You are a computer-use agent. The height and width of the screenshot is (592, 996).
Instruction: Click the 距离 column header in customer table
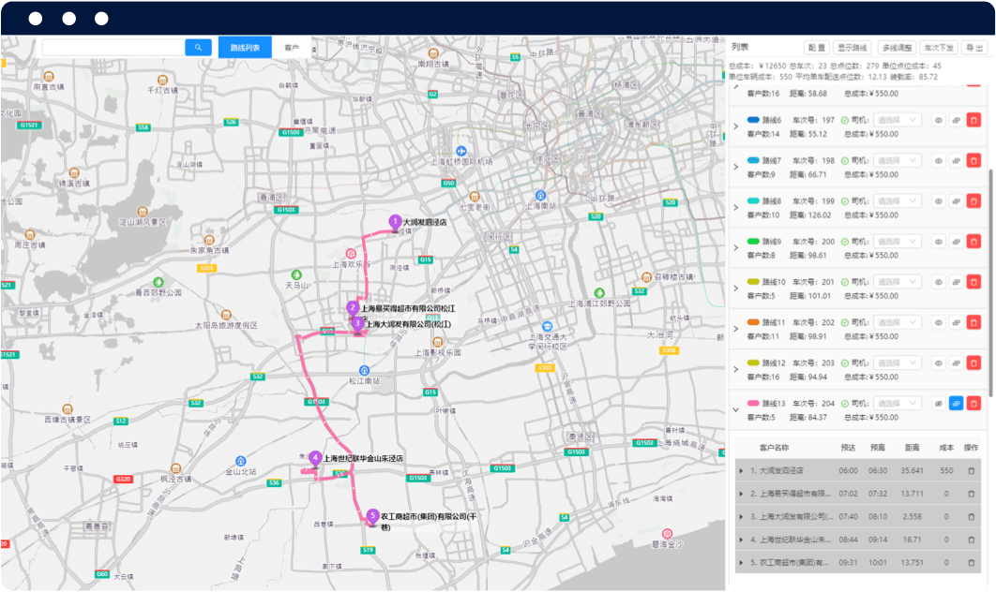[913, 448]
